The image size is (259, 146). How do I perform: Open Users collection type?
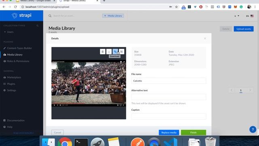tap(10, 32)
